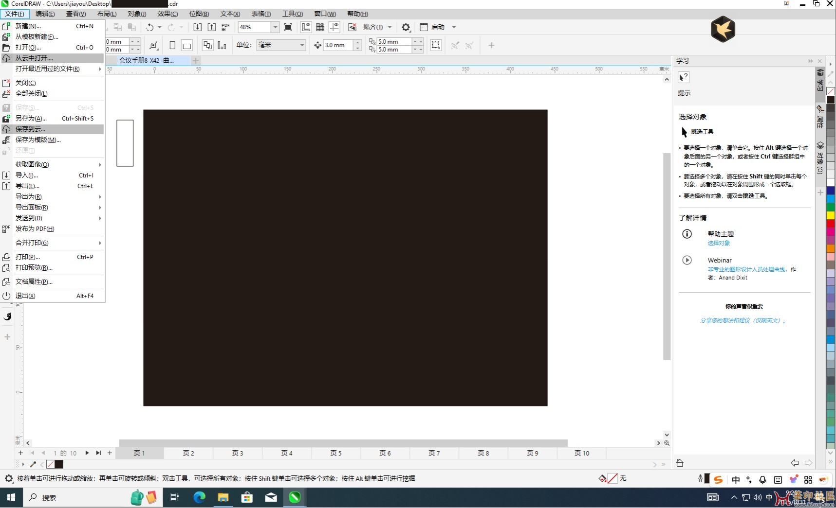
Task: Click the full-screen preview icon
Action: (x=288, y=27)
